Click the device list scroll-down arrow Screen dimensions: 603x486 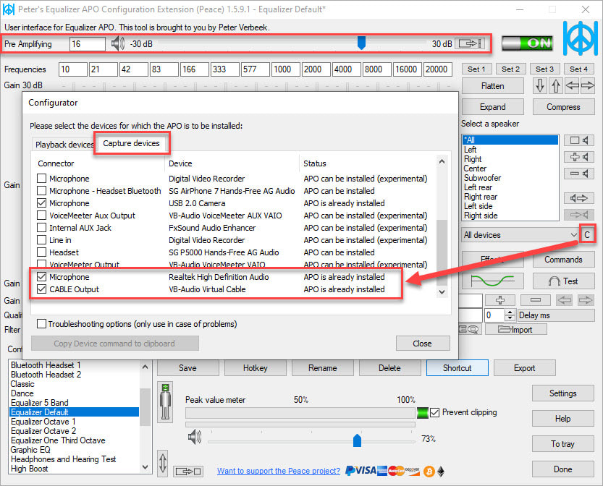click(x=442, y=292)
